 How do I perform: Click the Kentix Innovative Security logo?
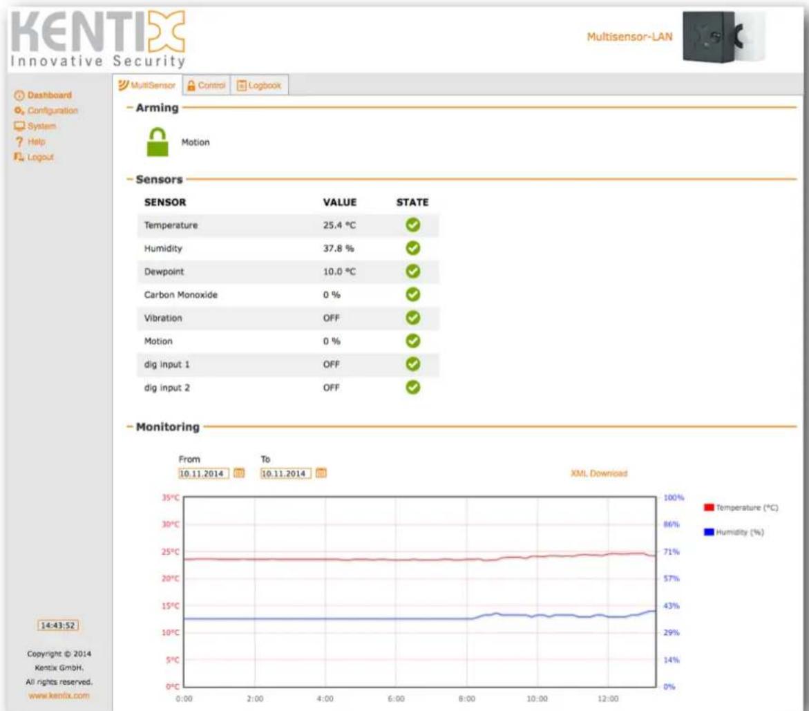coord(98,39)
